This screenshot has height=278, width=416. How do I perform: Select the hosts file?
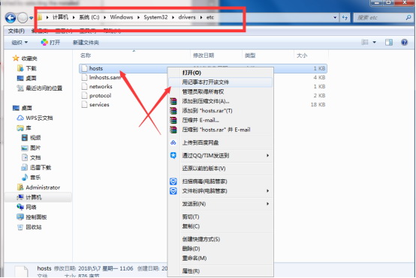203,68
